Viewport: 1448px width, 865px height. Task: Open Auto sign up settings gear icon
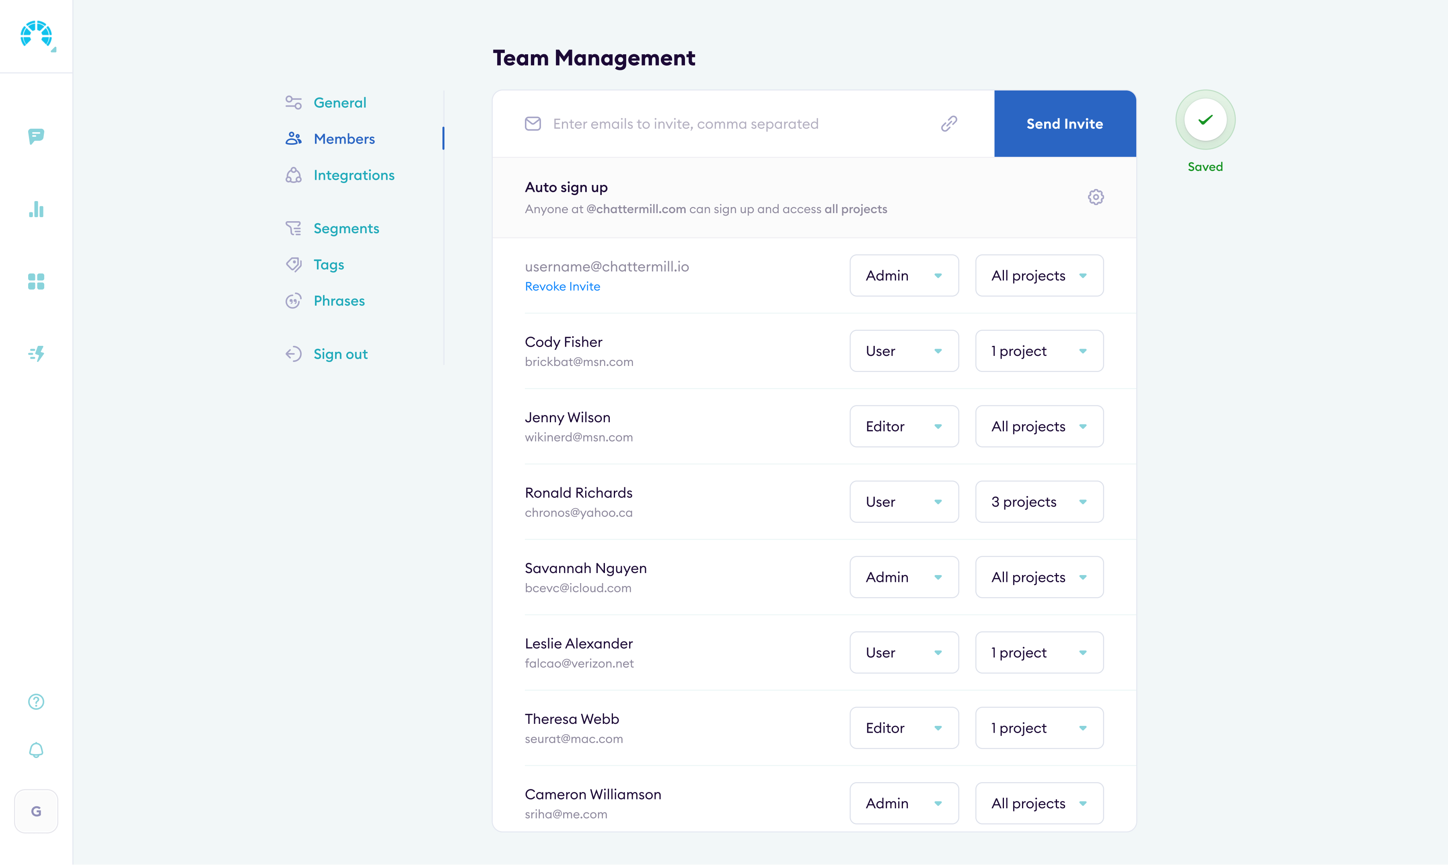pos(1095,197)
